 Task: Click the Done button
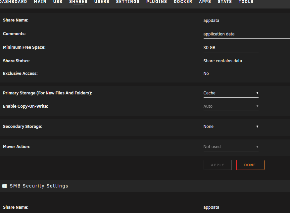tap(250, 165)
